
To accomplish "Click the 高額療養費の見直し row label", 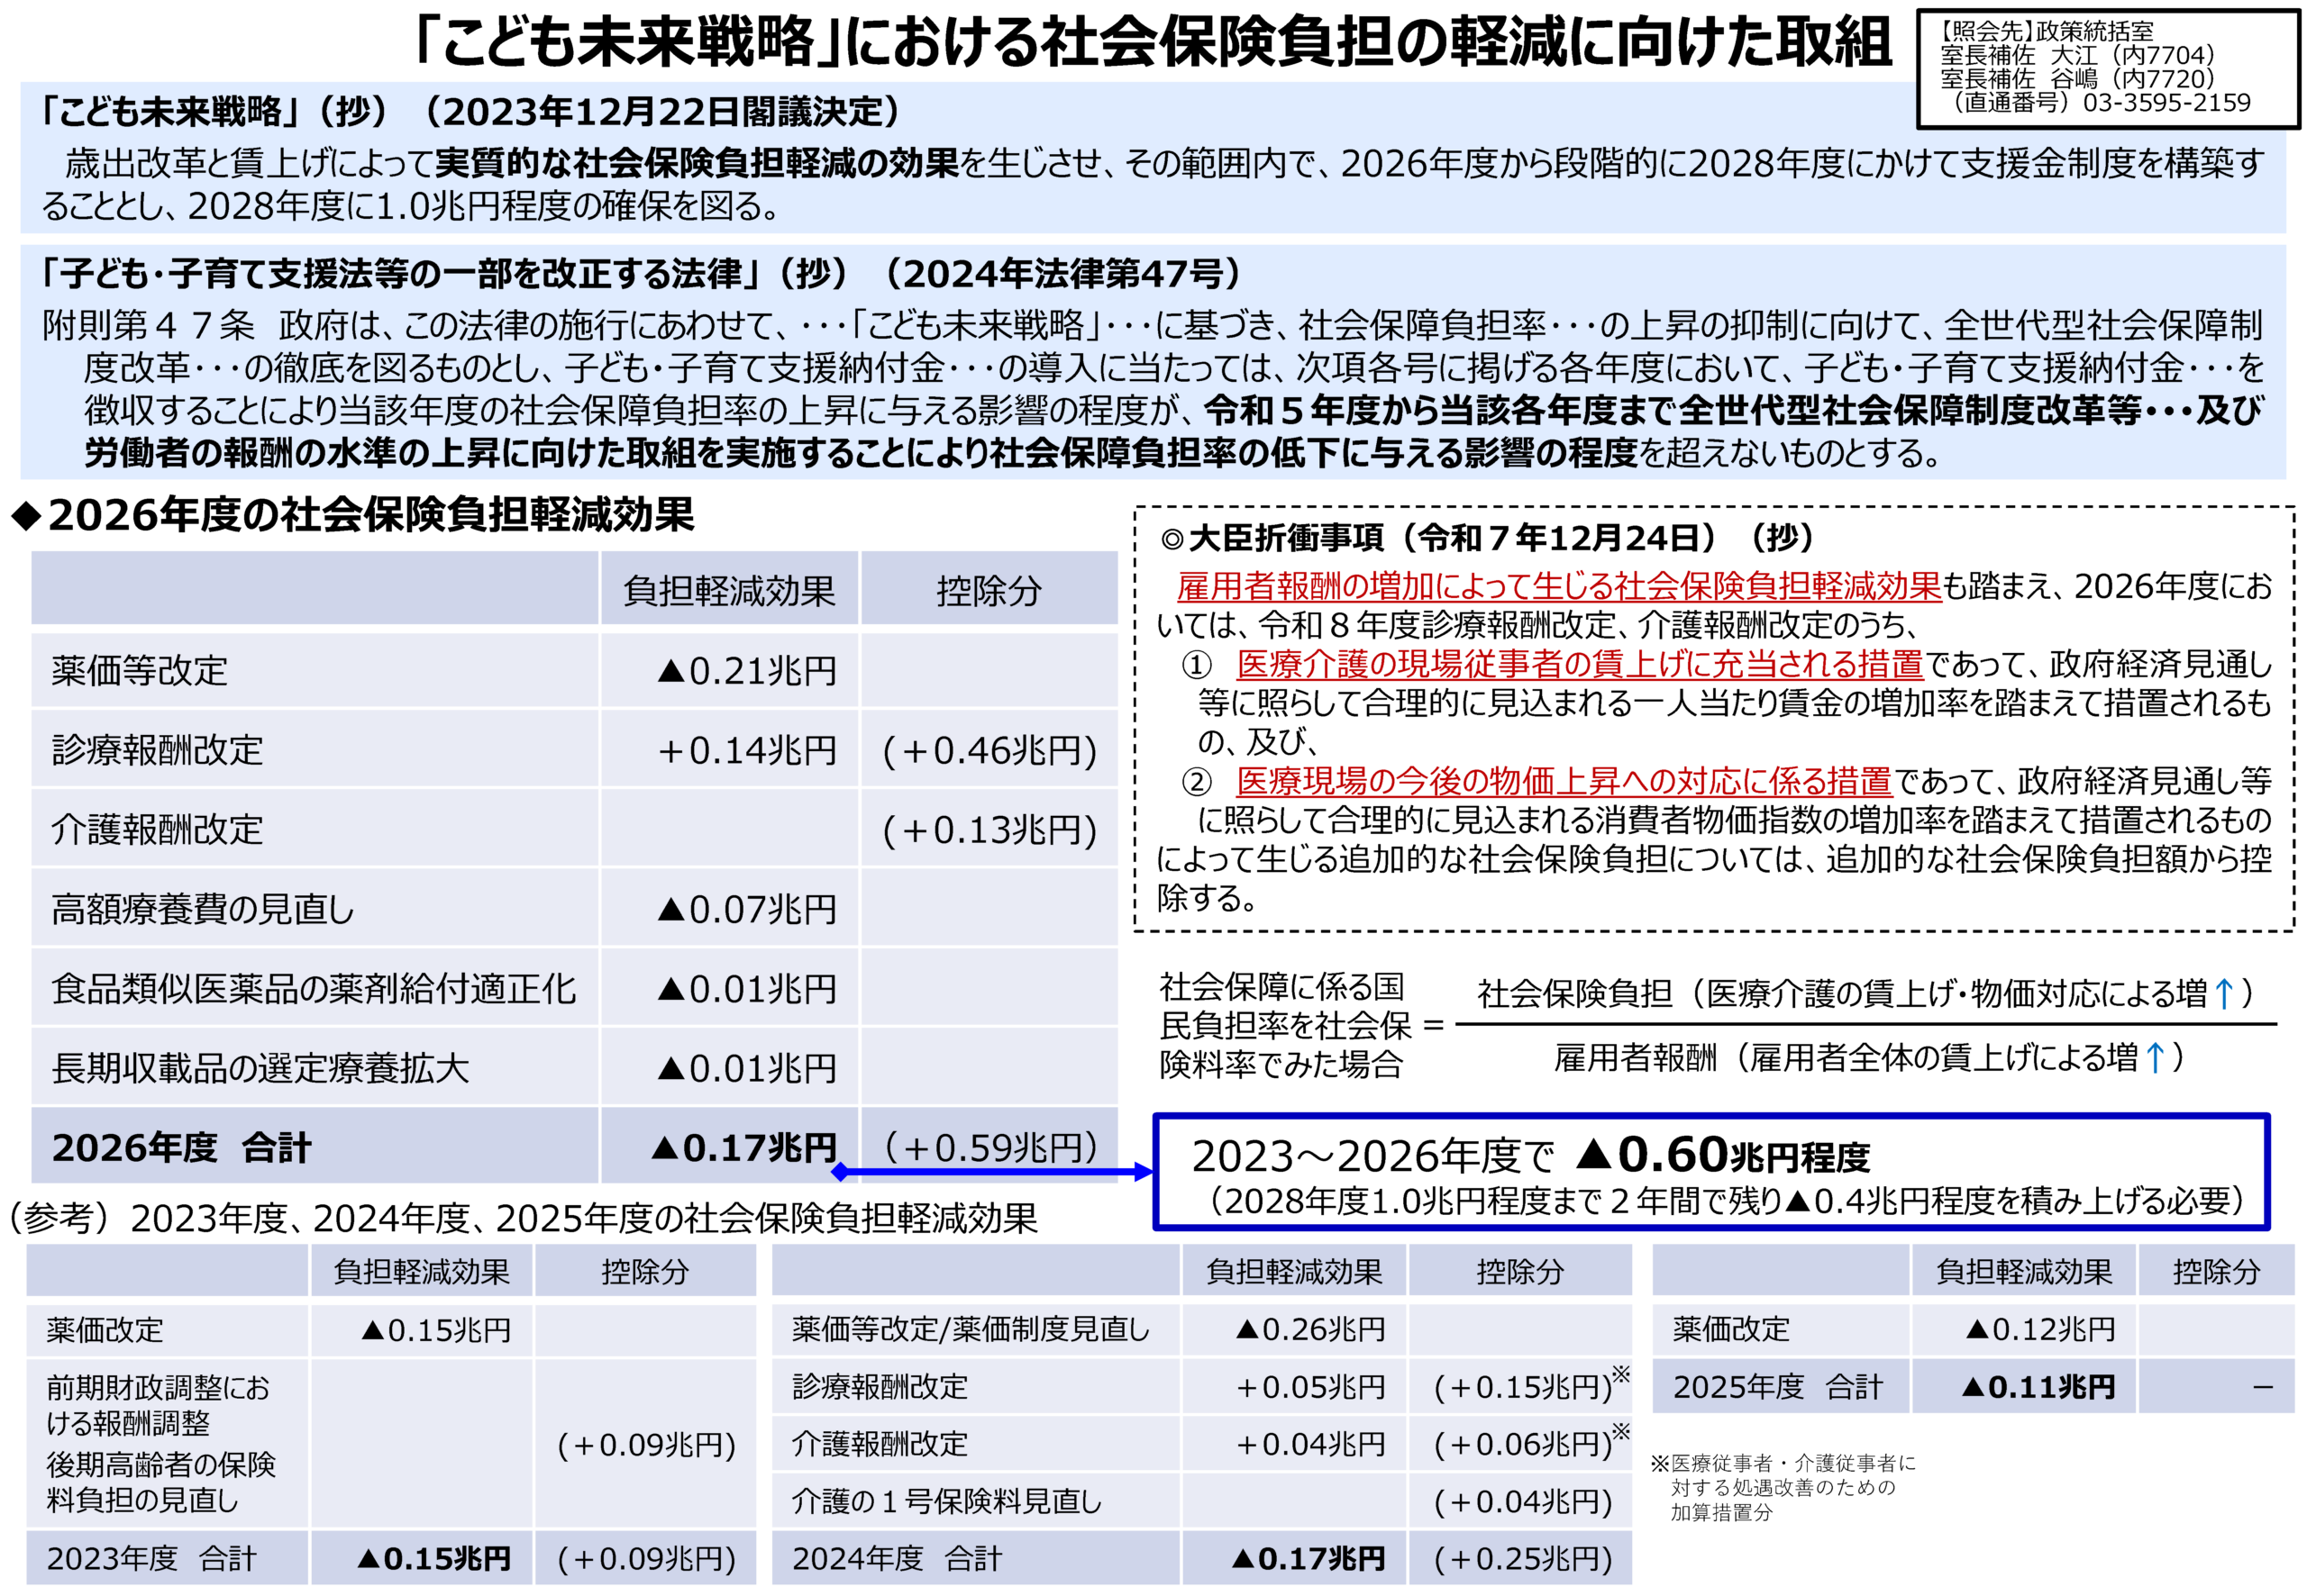I will point(203,909).
